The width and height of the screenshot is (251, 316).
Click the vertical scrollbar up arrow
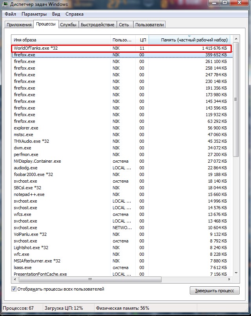click(x=236, y=39)
